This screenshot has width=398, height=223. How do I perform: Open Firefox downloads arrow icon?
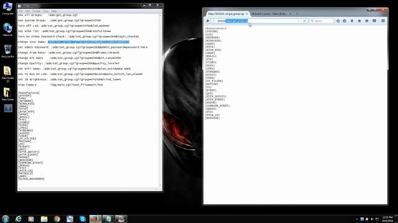tap(352, 21)
